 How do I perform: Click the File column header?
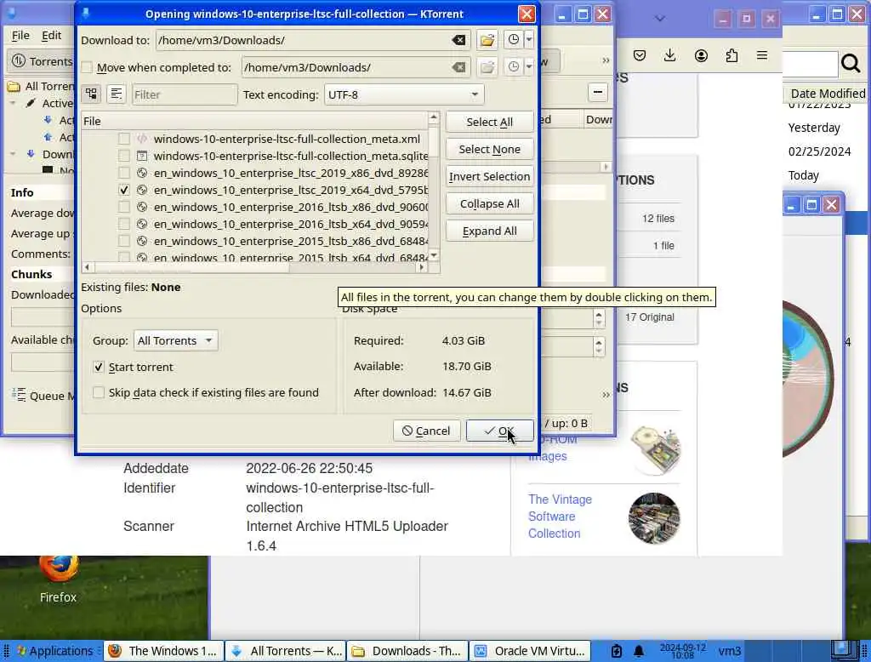pos(254,121)
